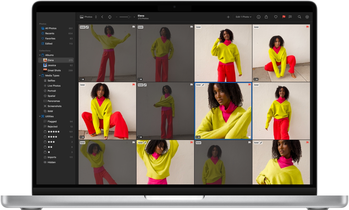Open Recents in the sidebar
Image resolution: width=349 pixels, height=210 pixels.
[x=56, y=33]
